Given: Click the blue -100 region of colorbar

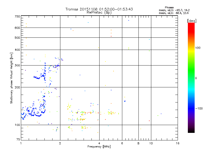Looking at the screenshot, I should 191,108.
